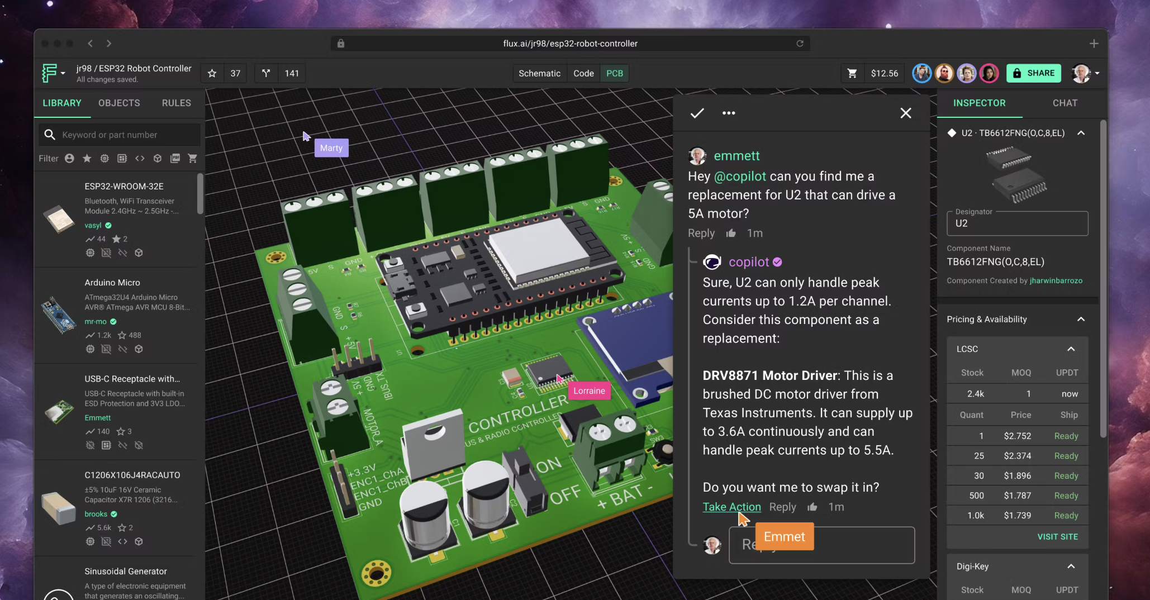This screenshot has height=600, width=1150.
Task: Toggle the cart filter in Library
Action: pos(193,159)
